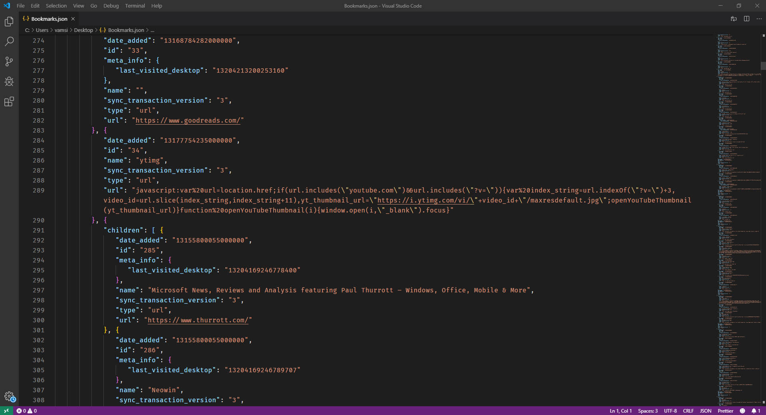Screen dimensions: 766x415
Task: Click the Microsoft News name string
Action: click(339, 290)
